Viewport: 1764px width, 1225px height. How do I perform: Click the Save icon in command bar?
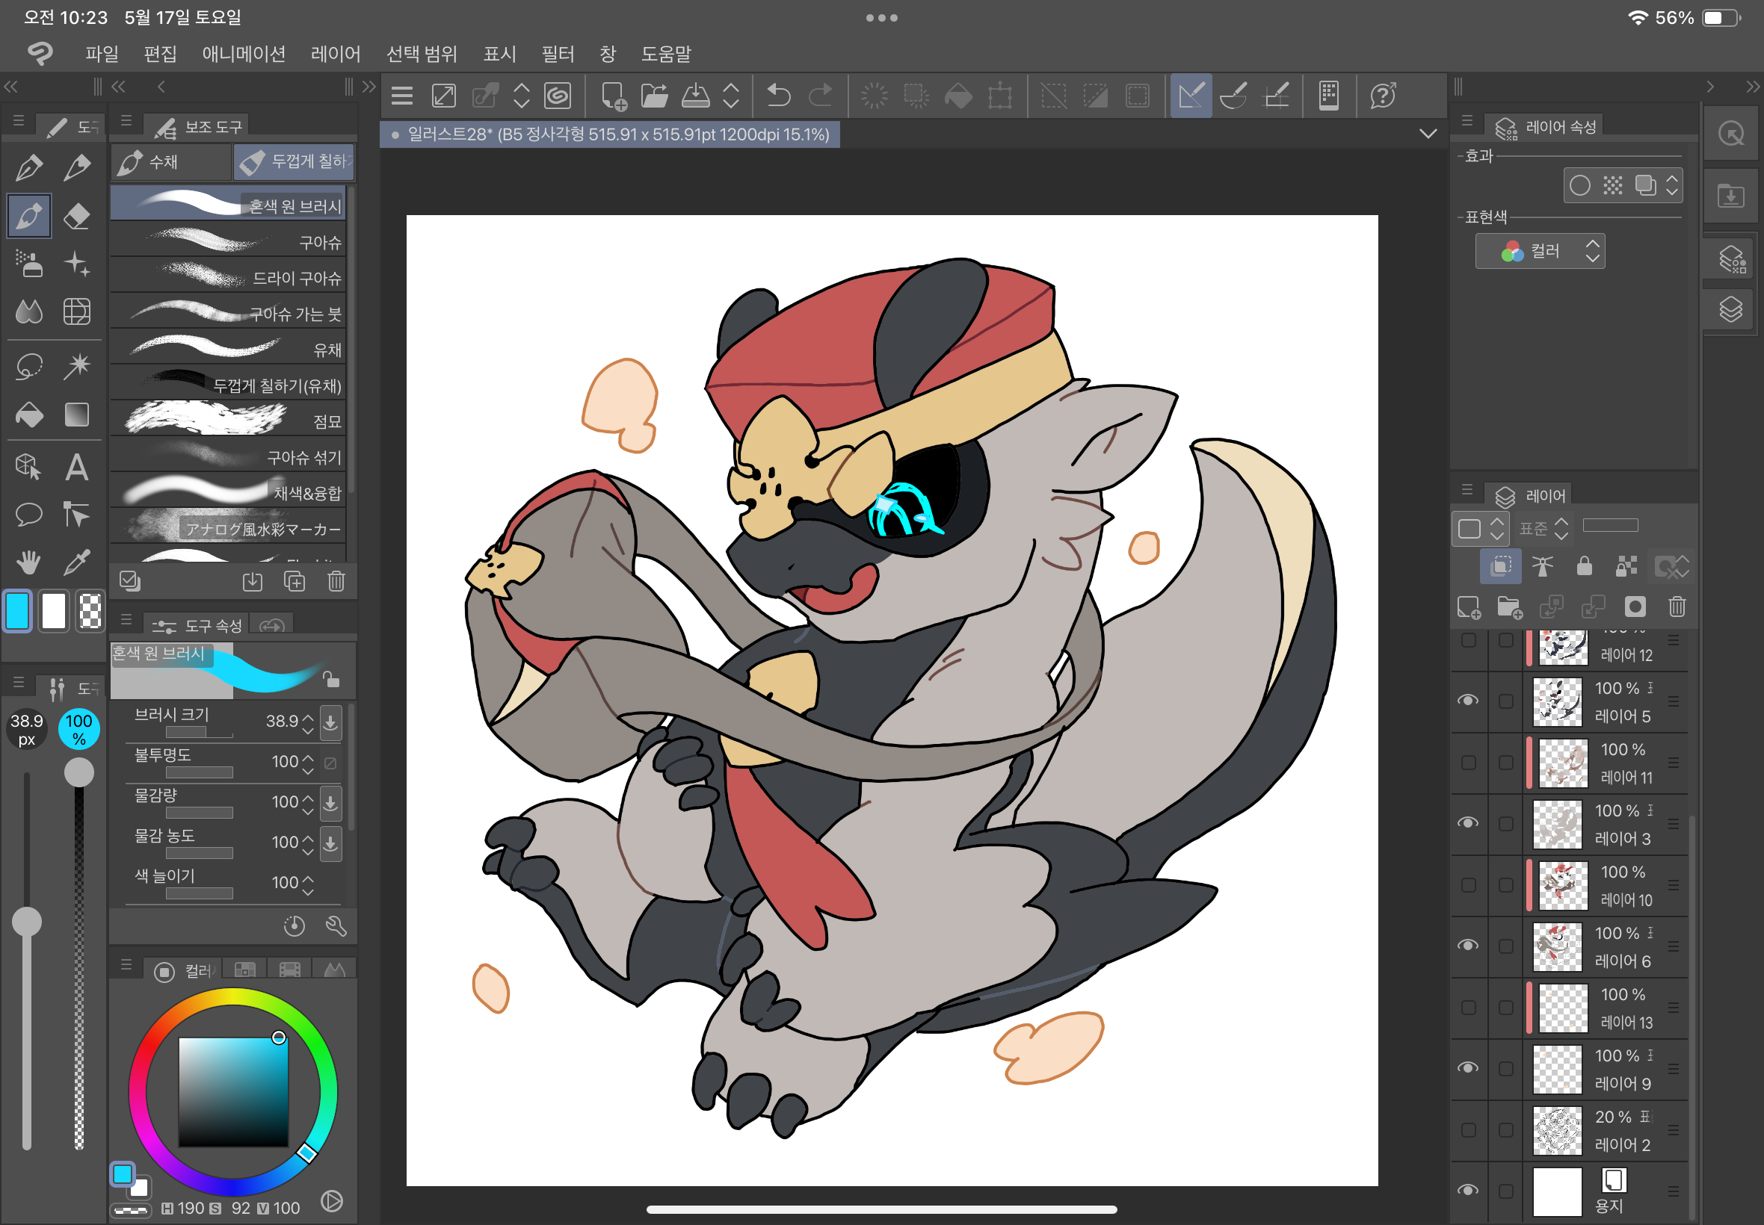696,96
